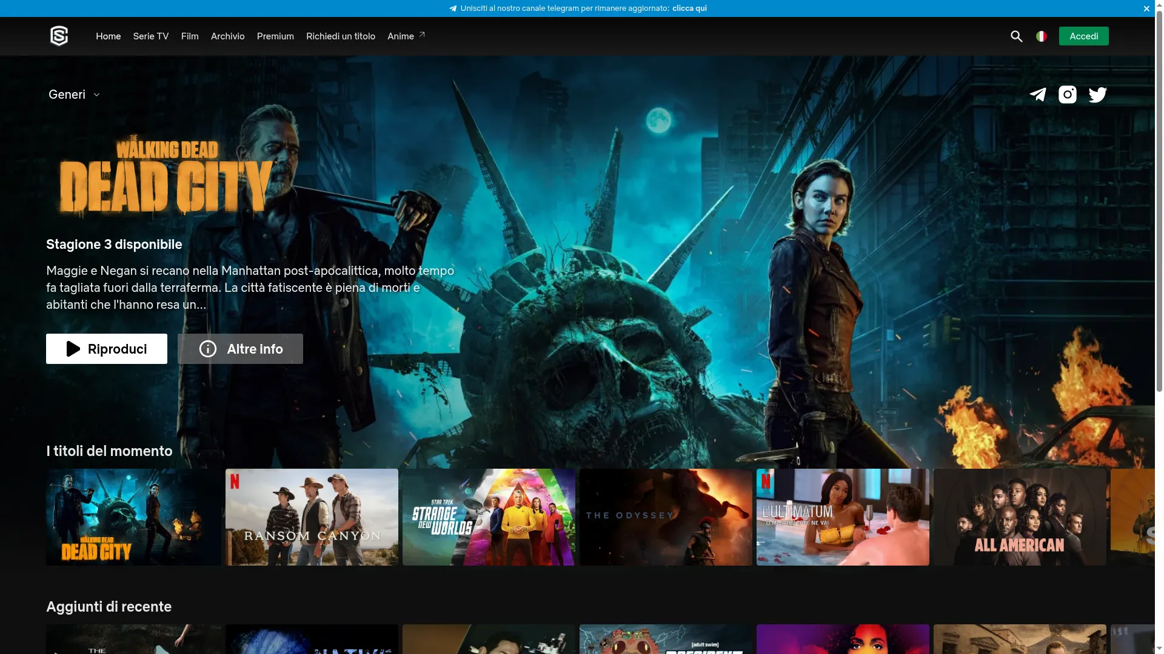Click the Italian flag language icon
The width and height of the screenshot is (1164, 654).
tap(1042, 36)
